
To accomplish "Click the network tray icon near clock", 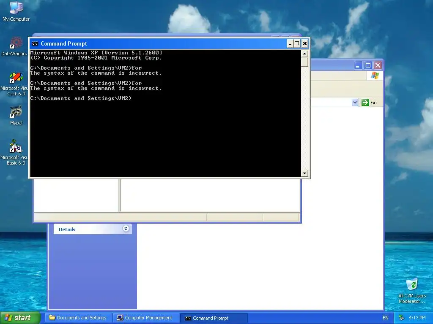I will (x=401, y=318).
